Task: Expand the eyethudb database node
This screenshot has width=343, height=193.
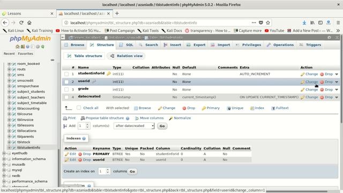Action: coord(4,153)
